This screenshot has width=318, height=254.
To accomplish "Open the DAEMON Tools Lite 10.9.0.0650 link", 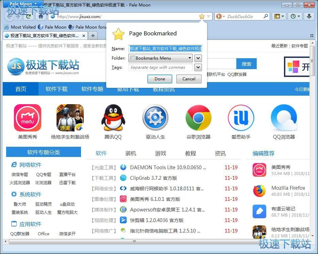I will click(168, 168).
